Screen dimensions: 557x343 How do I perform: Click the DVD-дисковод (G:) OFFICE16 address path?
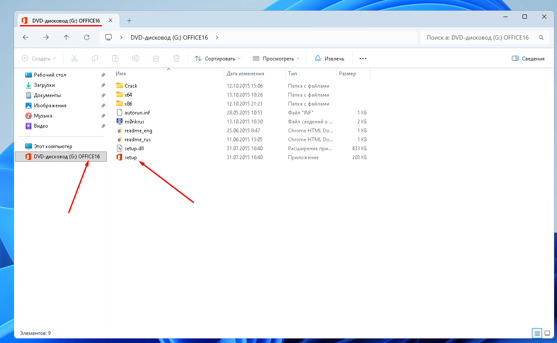pos(169,37)
